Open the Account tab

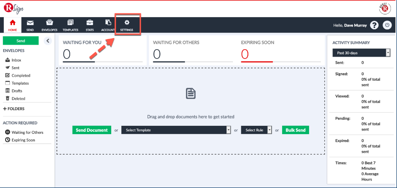click(x=108, y=25)
